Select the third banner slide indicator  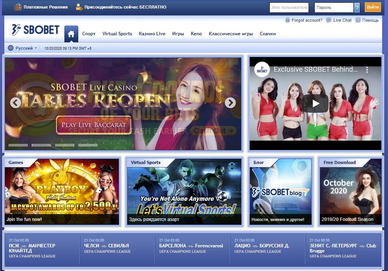[x=65, y=145]
